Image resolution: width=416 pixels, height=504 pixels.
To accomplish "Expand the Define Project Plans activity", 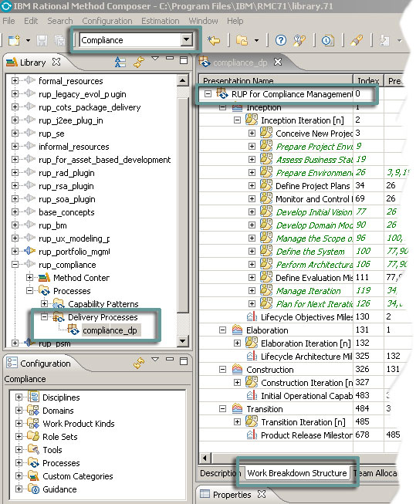I will [x=252, y=186].
